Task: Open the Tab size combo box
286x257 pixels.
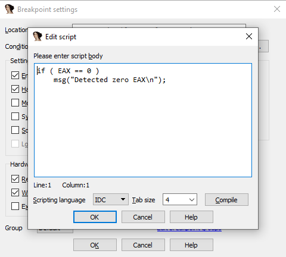Action: 180,199
